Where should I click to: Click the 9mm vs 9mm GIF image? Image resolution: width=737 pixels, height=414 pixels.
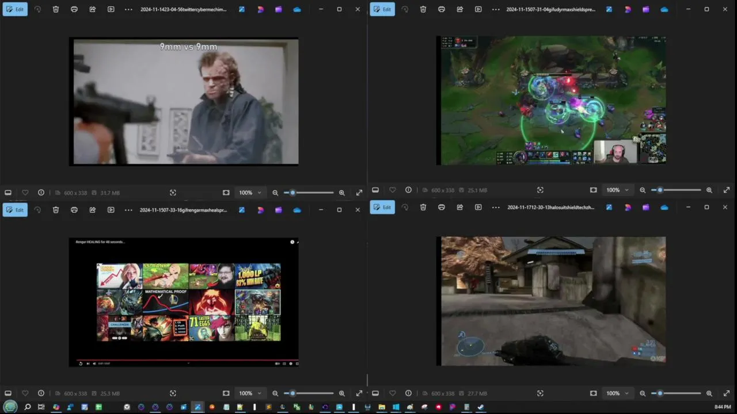[184, 102]
